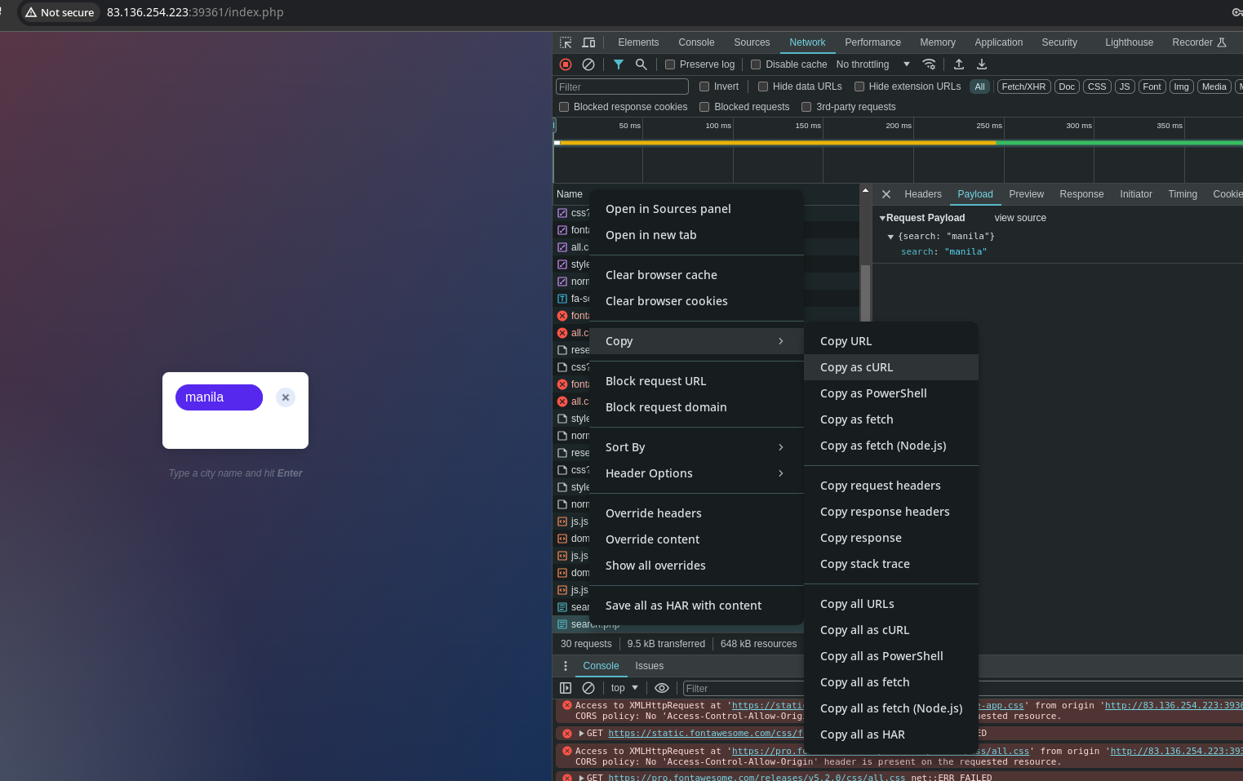Click the import HAR upload icon

click(x=959, y=64)
